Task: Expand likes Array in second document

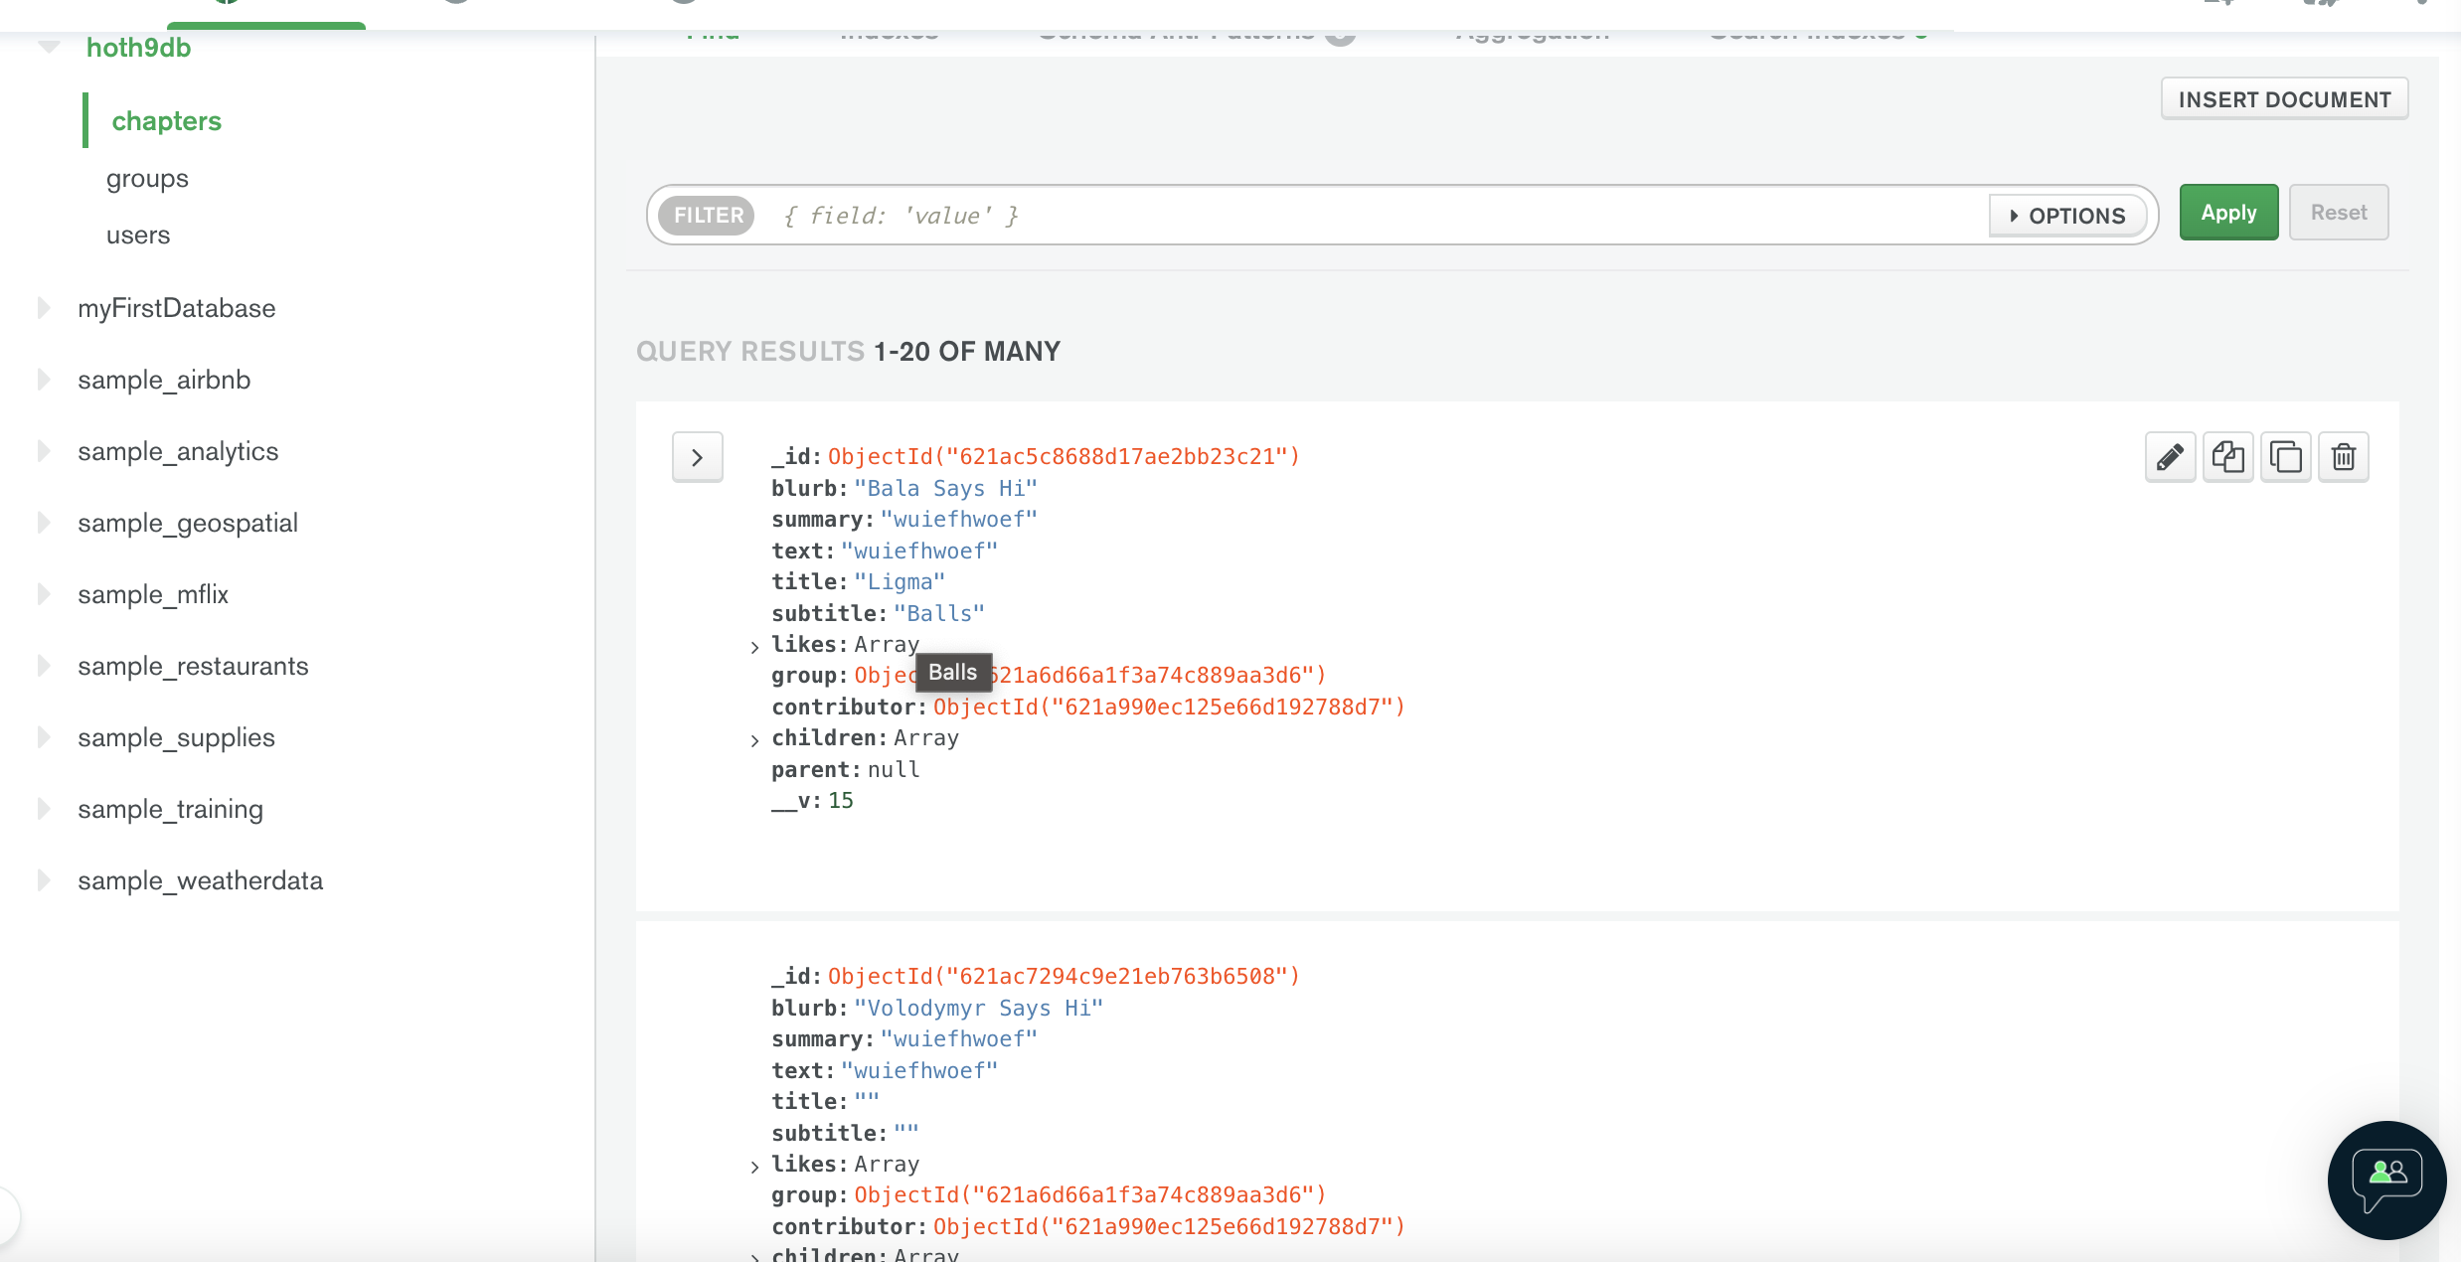Action: (754, 1167)
